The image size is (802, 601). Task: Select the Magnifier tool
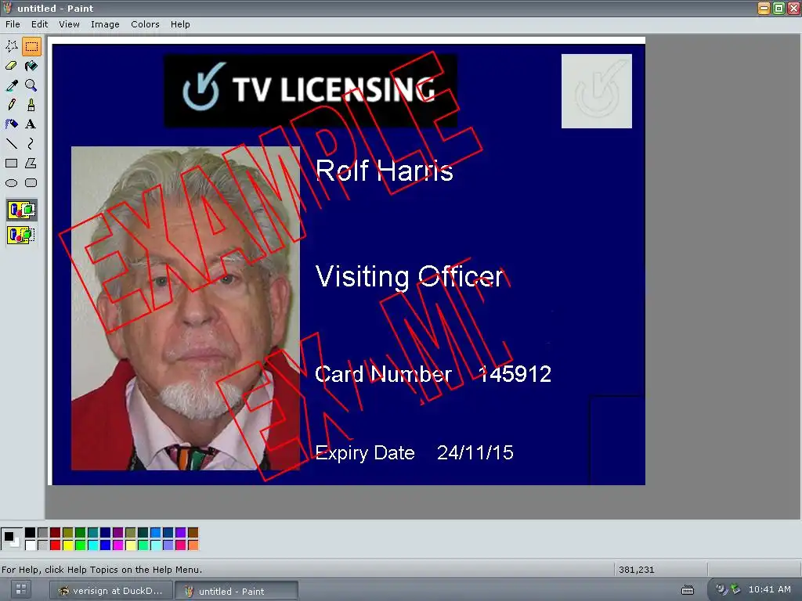[x=31, y=85]
